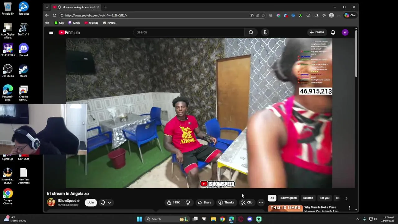Open the IShowSpeed channel name link

[x=67, y=201]
